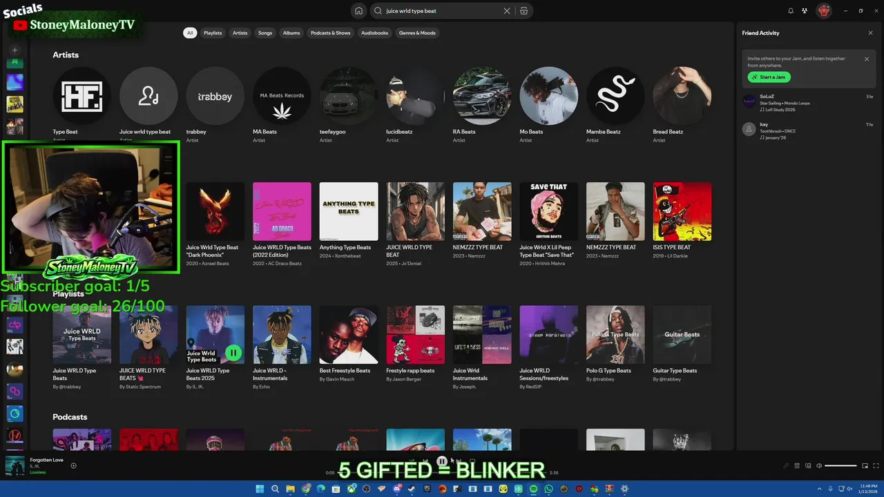Screen dimensions: 884x497
Task: Open Best Freestyle Beats playlist cover
Action: click(x=349, y=335)
